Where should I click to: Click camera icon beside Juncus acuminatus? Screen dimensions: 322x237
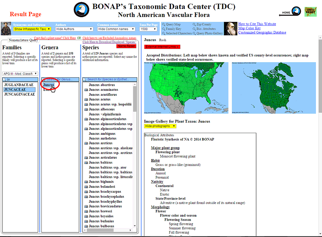(x=86, y=90)
